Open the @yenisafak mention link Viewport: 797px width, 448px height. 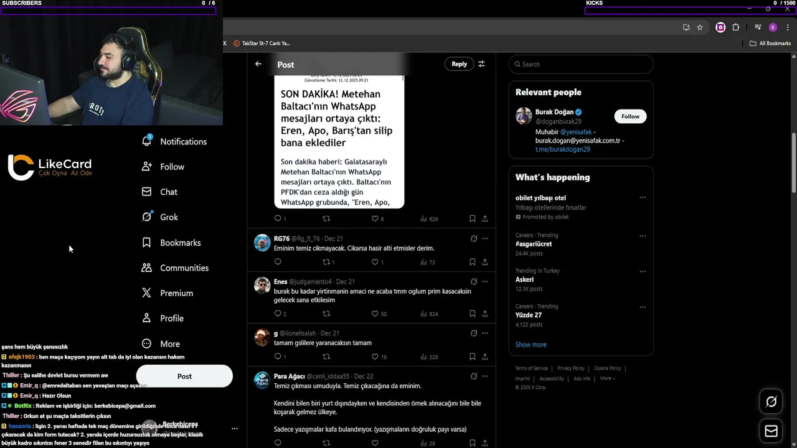pyautogui.click(x=576, y=132)
